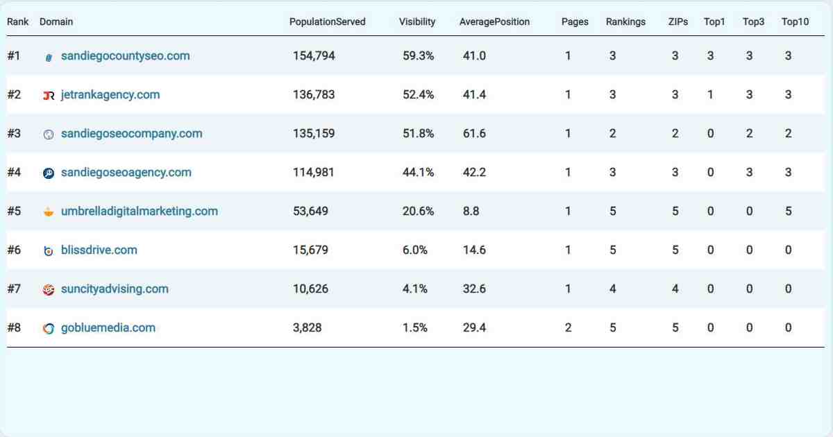
Task: Select population value 114,981
Action: click(x=314, y=173)
